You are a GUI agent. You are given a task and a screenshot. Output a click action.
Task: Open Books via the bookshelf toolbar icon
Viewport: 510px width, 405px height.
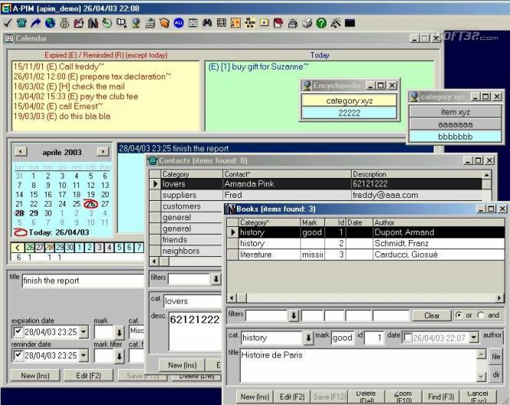(93, 23)
